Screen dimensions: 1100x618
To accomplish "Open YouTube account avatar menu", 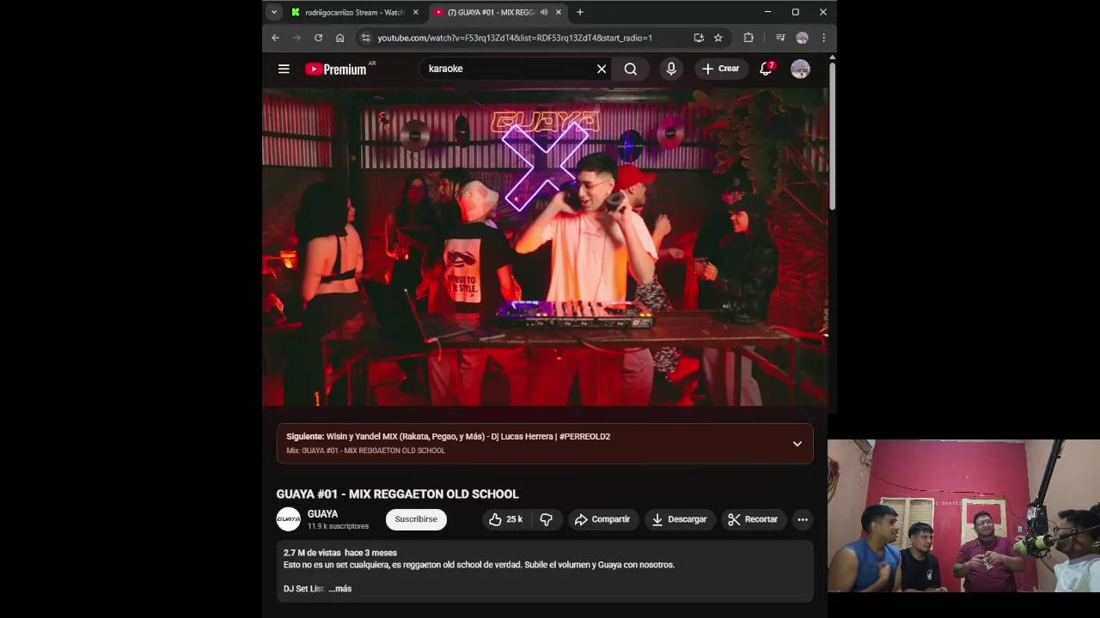I will 800,69.
